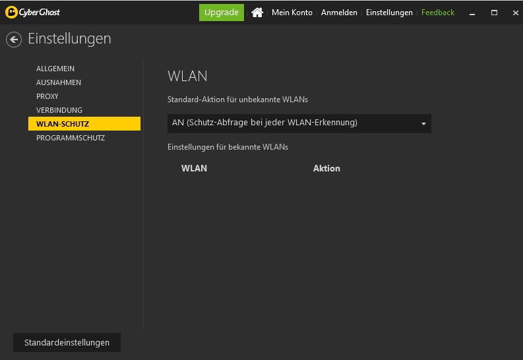Click the back arrow beside Einstellungen

point(14,40)
